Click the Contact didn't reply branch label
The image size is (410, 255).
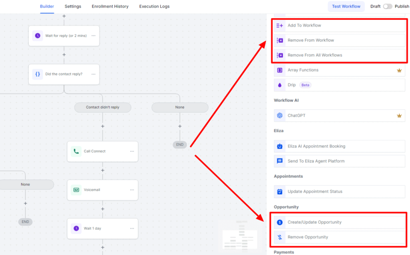(x=102, y=107)
